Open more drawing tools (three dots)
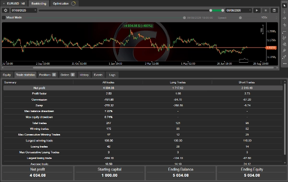This screenshot has height=182, width=288. pyautogui.click(x=285, y=64)
